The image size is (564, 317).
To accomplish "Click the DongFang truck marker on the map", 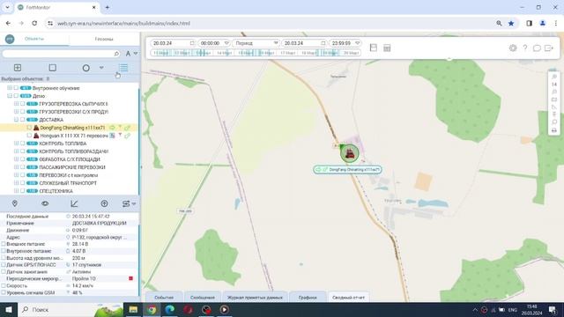I will coord(350,153).
